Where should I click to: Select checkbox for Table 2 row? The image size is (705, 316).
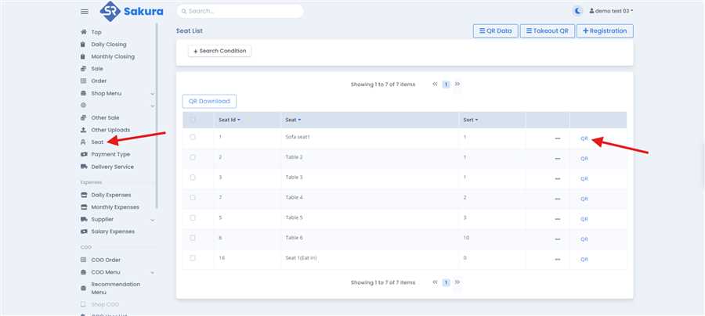[193, 158]
